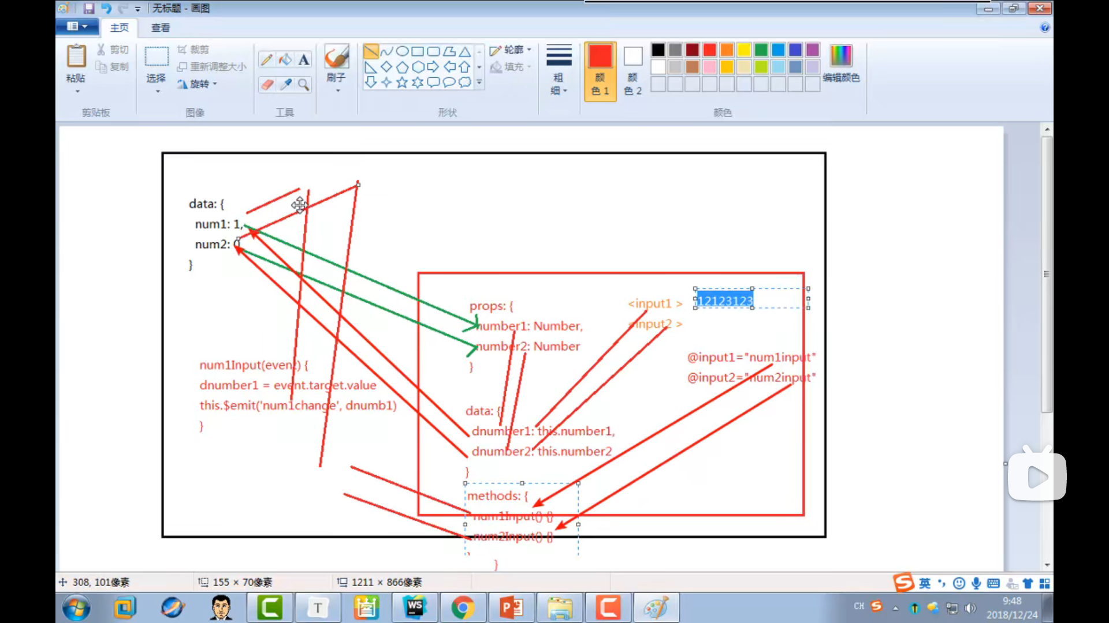The width and height of the screenshot is (1109, 623).
Task: Pick the green color swatch
Action: coord(761,50)
